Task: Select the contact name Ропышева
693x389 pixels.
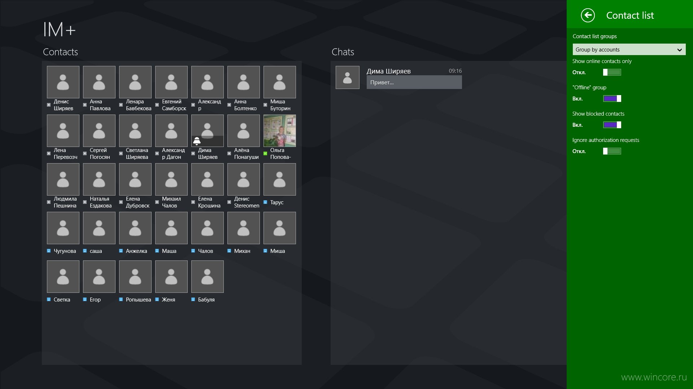Action: (138, 300)
